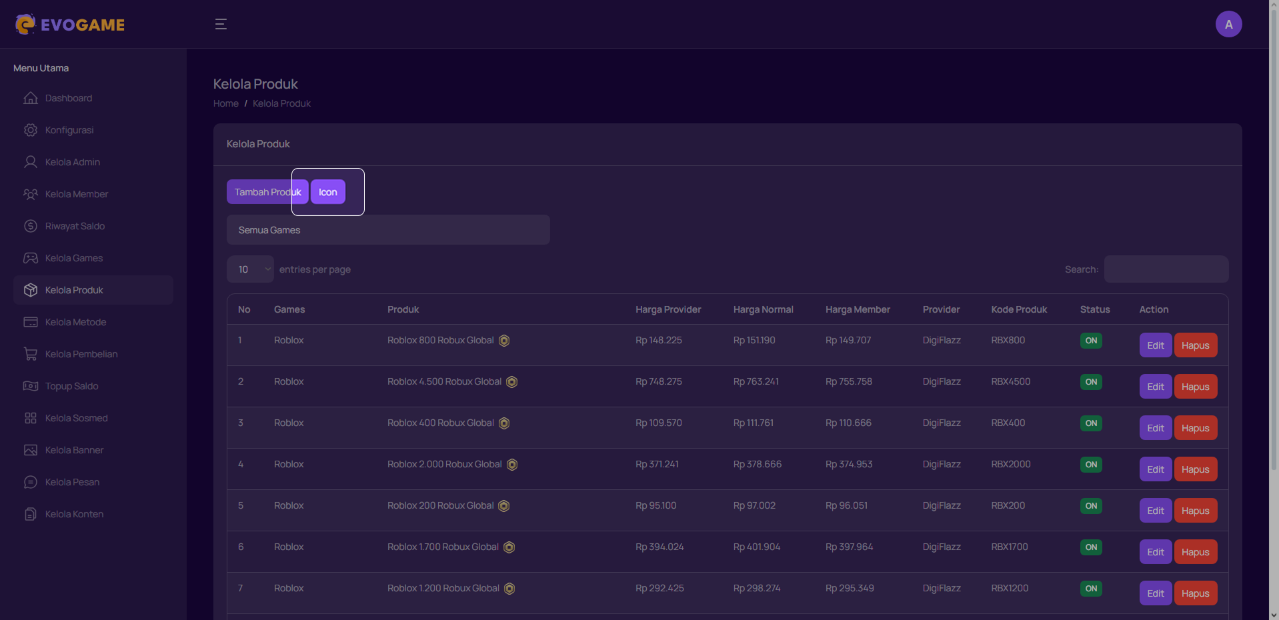Screen dimensions: 1279x620
Task: Click Robux icon beside Roblox 1.200 Robux
Action: (x=509, y=589)
